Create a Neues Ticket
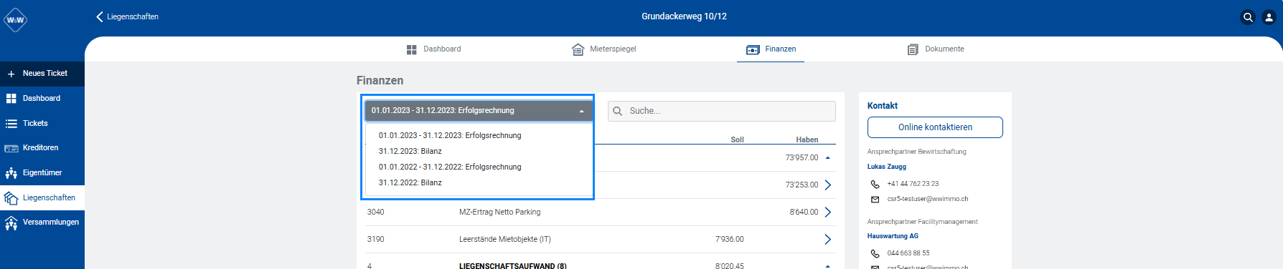This screenshot has width=1283, height=269. [x=42, y=74]
